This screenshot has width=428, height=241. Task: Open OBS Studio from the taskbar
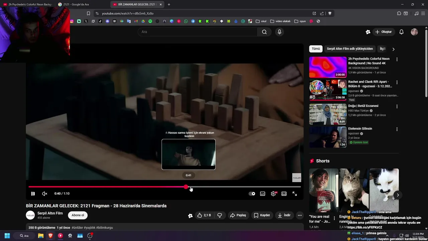tap(90, 236)
